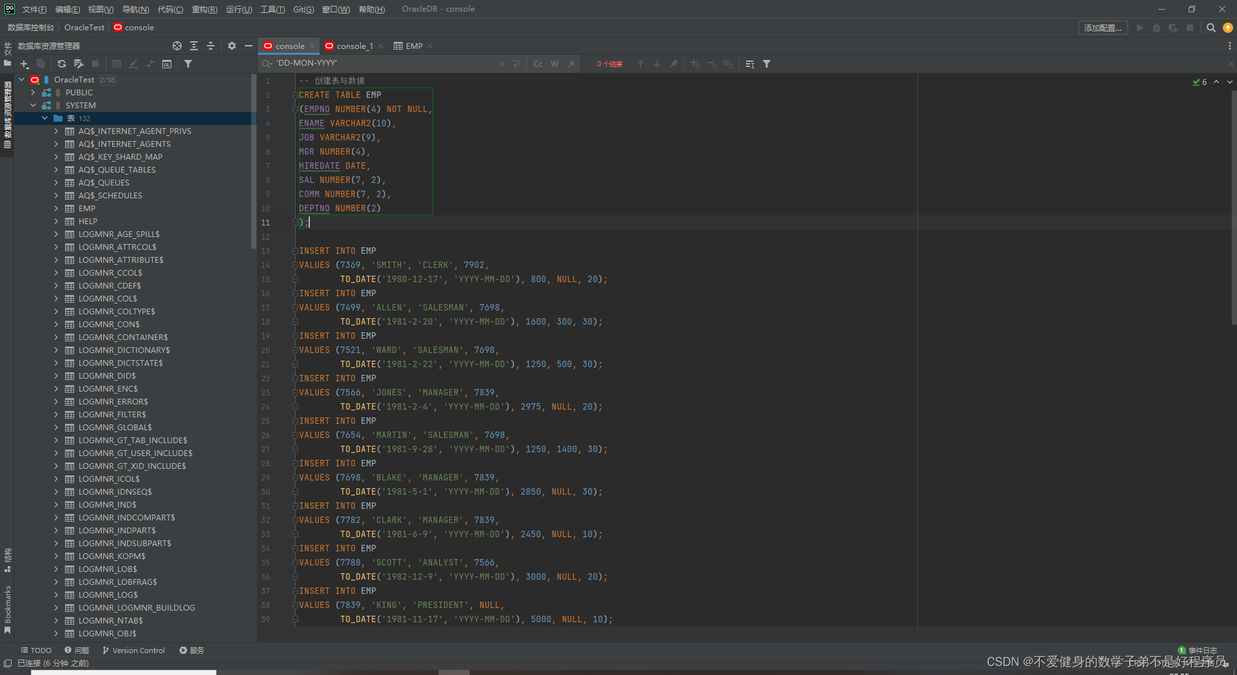The width and height of the screenshot is (1237, 675).
Task: Expand the HELP table node
Action: point(57,221)
